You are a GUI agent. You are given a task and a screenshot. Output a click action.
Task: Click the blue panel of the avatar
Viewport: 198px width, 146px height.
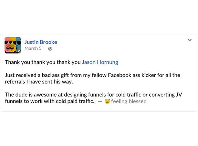19,44
